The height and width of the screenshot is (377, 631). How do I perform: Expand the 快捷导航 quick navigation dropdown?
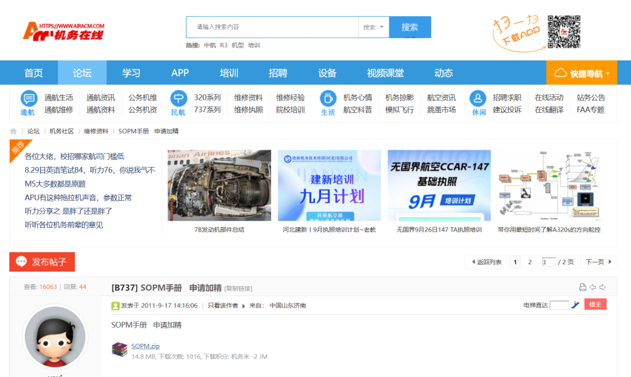[x=582, y=73]
